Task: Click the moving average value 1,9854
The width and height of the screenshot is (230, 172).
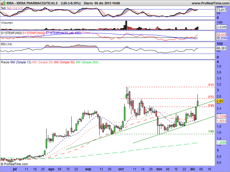Action: [x=221, y=121]
